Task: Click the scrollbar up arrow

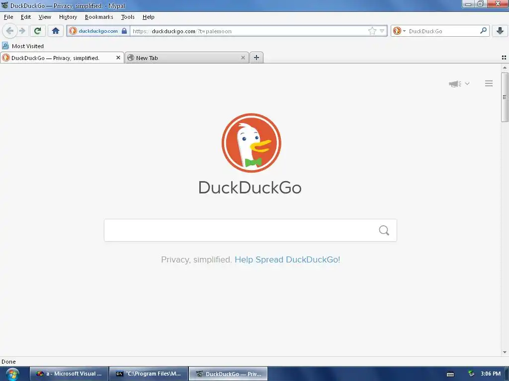Action: (x=505, y=67)
